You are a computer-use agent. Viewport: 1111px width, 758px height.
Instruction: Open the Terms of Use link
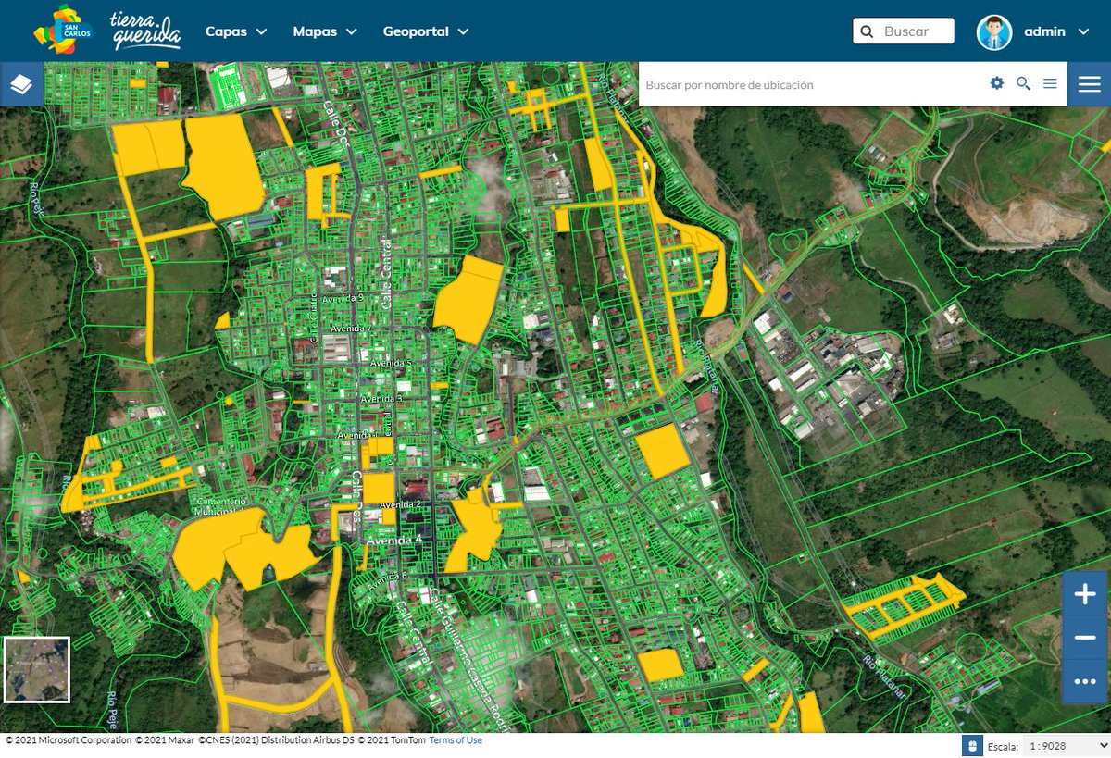(456, 740)
